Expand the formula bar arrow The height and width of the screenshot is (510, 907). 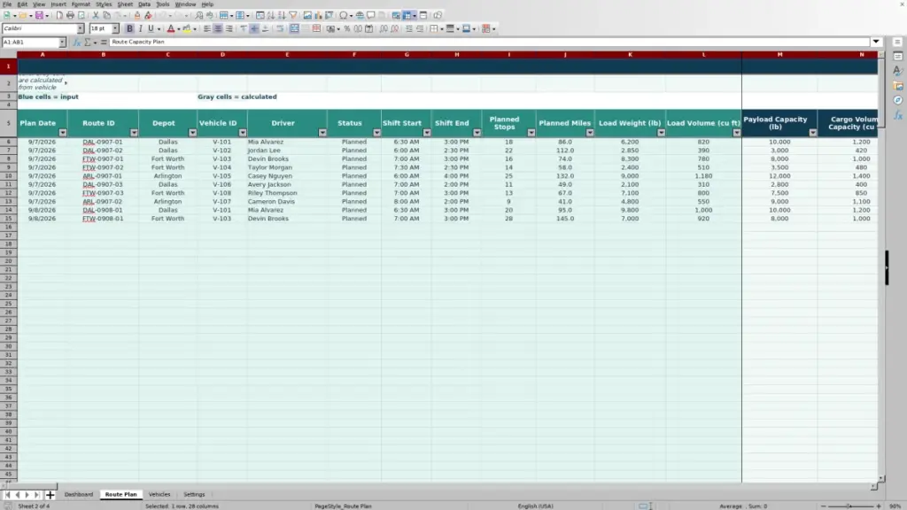876,42
